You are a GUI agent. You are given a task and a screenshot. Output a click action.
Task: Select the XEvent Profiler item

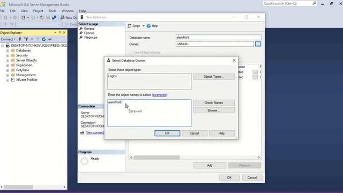pos(27,80)
